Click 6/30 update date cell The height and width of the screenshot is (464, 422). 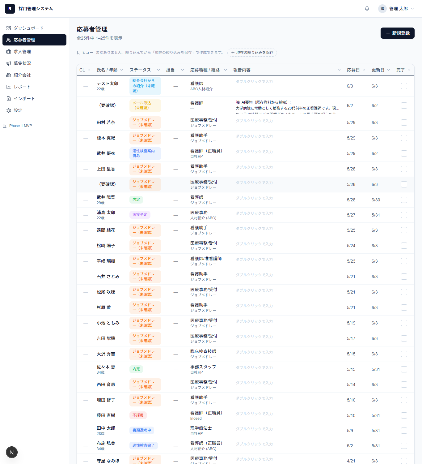tap(376, 200)
